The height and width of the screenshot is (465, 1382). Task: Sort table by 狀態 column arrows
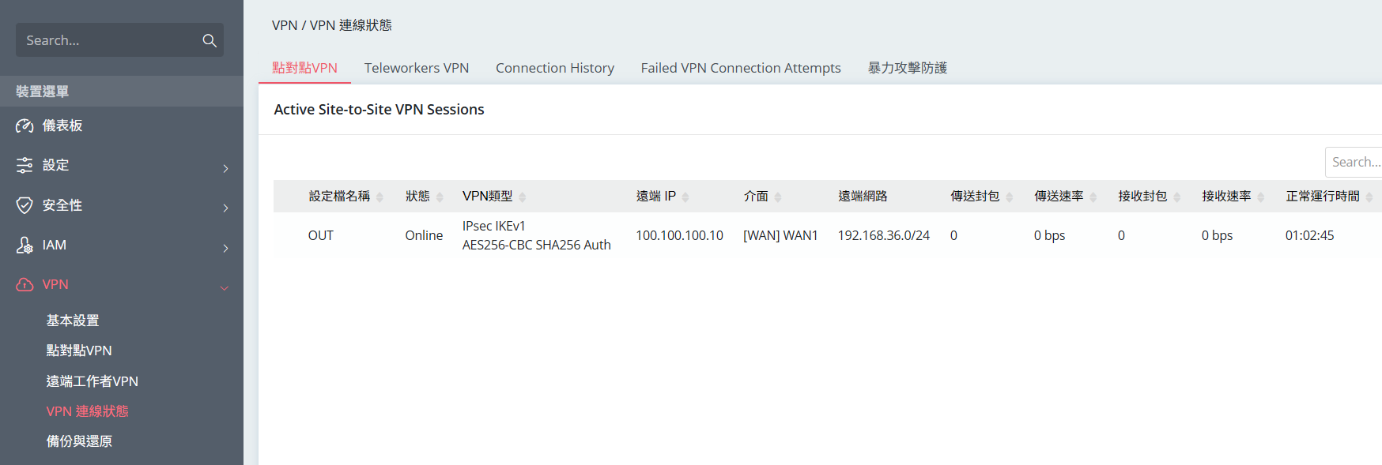click(440, 197)
